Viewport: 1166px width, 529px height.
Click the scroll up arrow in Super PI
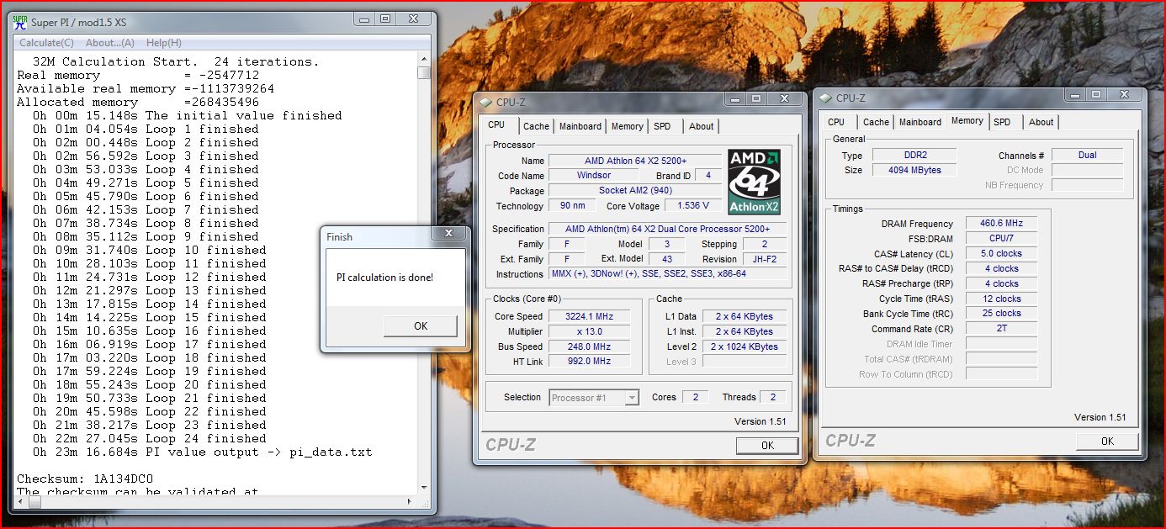click(424, 59)
